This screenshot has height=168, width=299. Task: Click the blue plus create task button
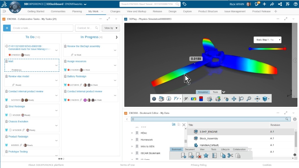click(7, 28)
